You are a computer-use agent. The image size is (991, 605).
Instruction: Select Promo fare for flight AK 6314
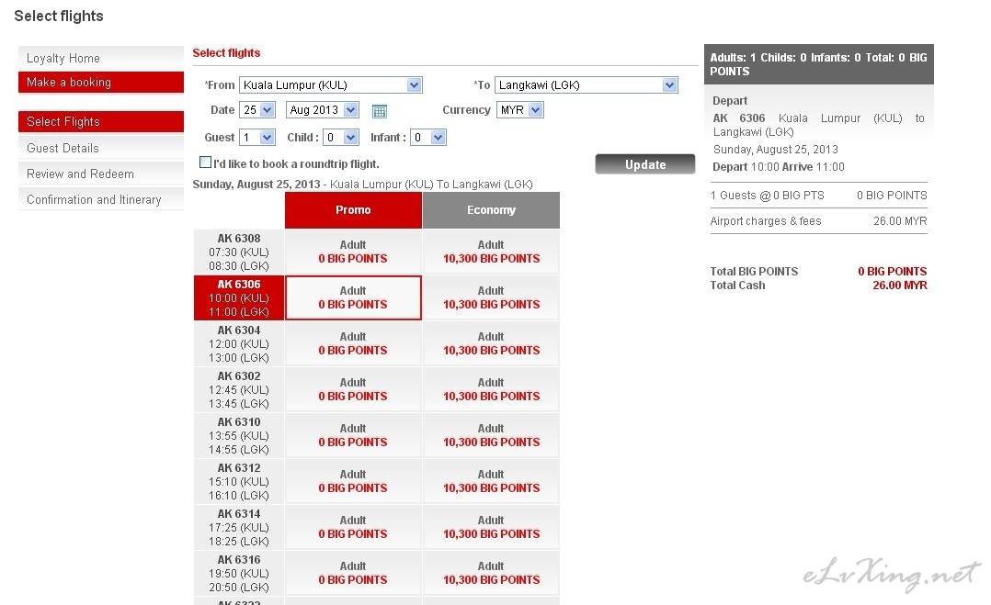(x=353, y=527)
